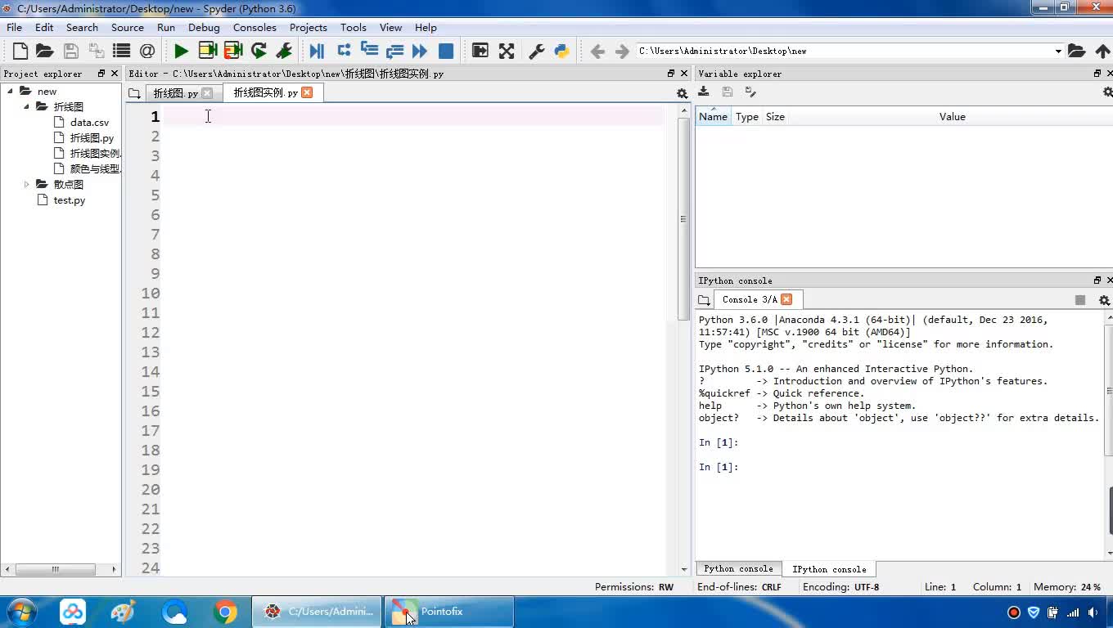Open the PYTHONPATH manager Python icon
1113x628 pixels.
561,51
